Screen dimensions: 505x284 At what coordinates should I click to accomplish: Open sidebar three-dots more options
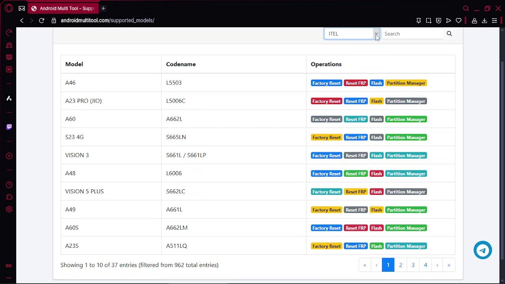pyautogui.click(x=9, y=278)
